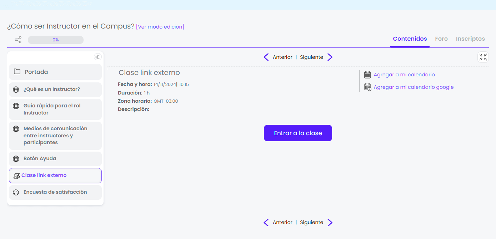Toggle fullscreen view icon at top right
Viewport: 496px width, 239px height.
click(483, 57)
